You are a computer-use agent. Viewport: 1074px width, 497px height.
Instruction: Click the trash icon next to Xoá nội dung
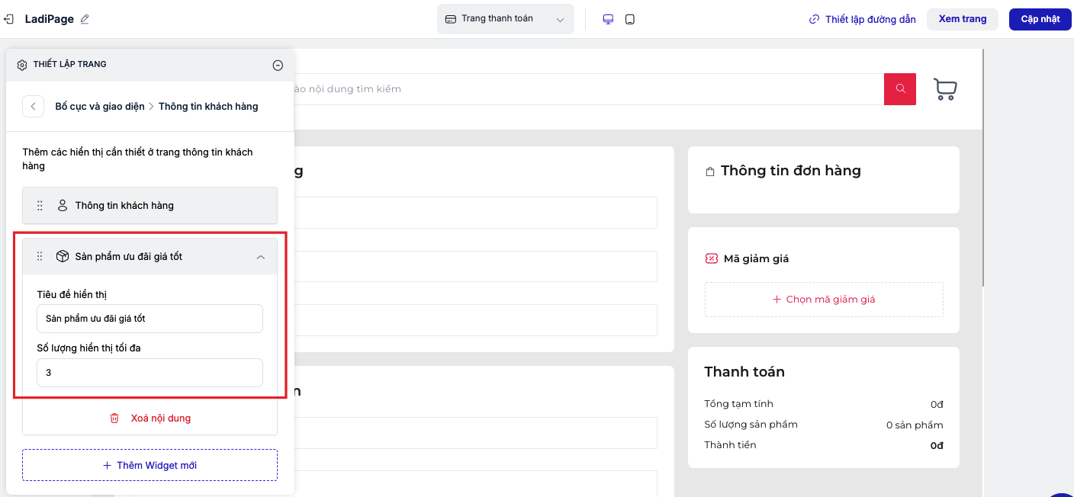114,418
